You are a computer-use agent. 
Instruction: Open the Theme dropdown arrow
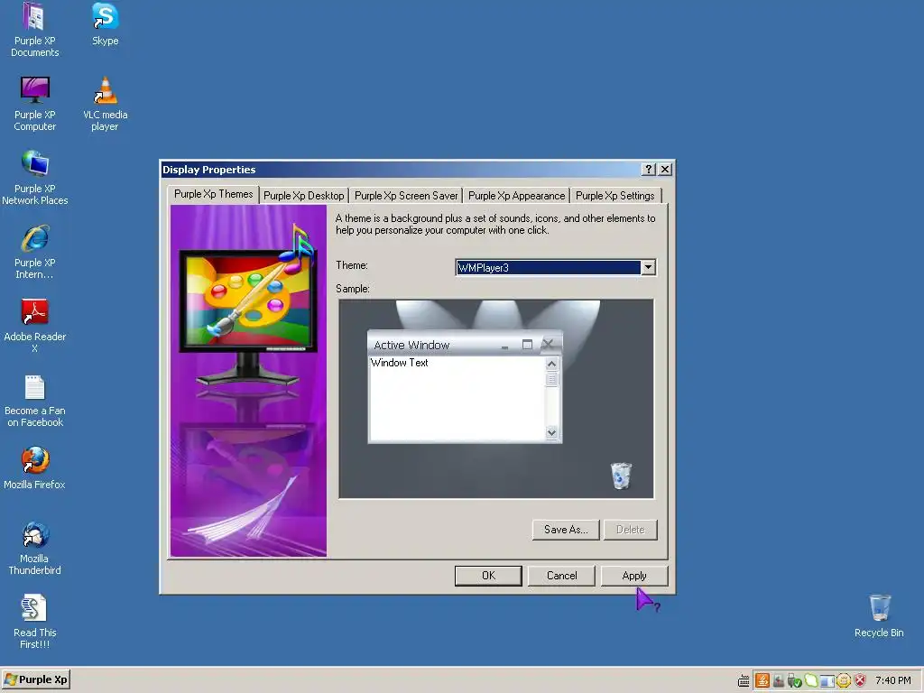click(648, 267)
